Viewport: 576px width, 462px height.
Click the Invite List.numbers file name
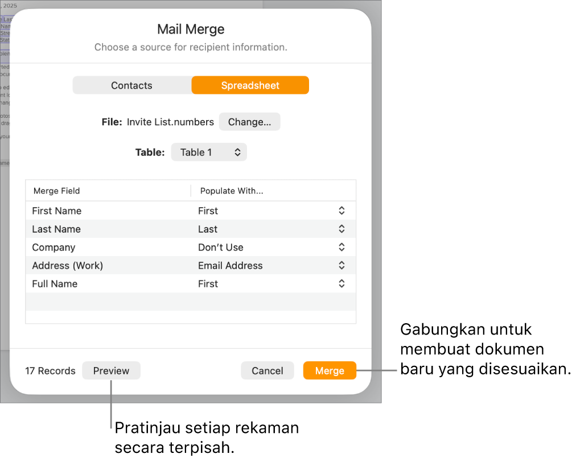pyautogui.click(x=170, y=122)
